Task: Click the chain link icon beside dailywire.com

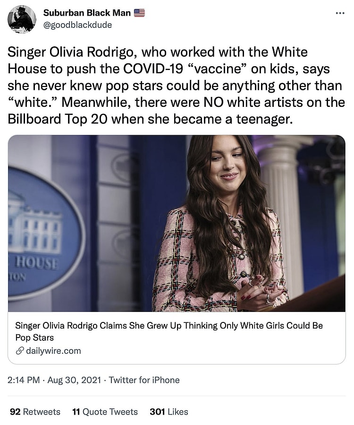Action: tap(19, 351)
